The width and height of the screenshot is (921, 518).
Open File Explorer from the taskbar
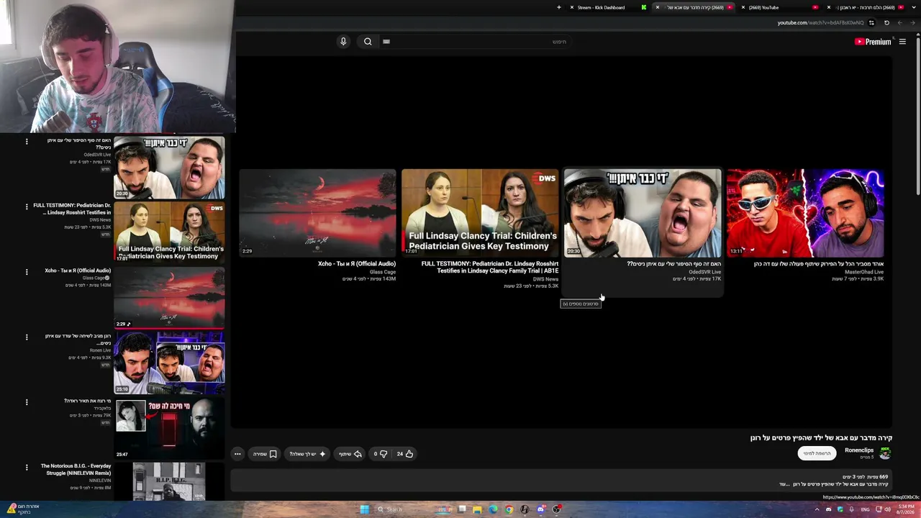477,509
